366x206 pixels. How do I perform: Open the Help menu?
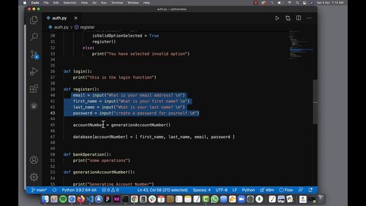[x=146, y=3]
